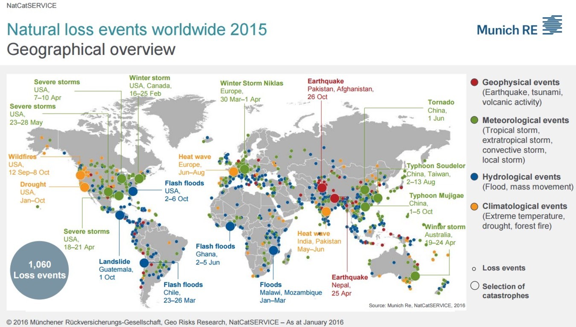Click the blue circle for Ghana flash floods
Viewport: 576px width, 327px height.
click(x=230, y=227)
